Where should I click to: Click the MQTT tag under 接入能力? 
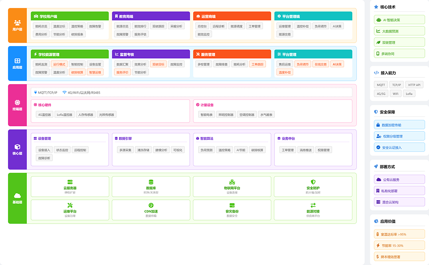tap(380, 85)
